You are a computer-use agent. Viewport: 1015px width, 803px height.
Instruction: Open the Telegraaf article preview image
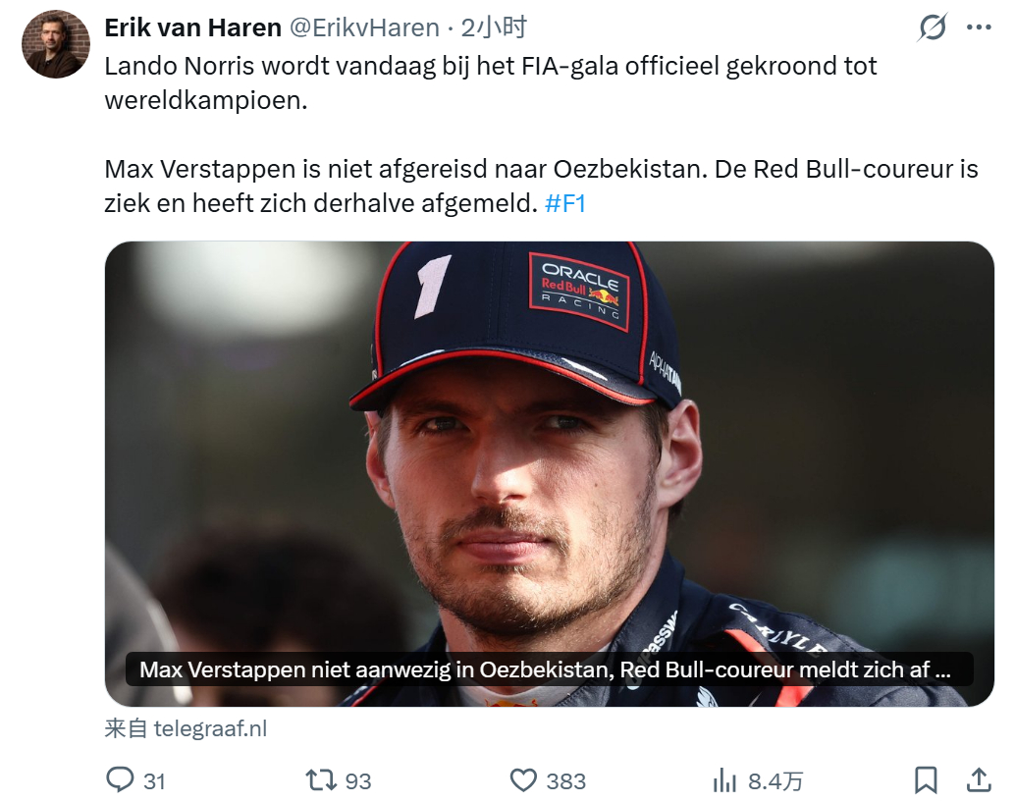point(549,473)
